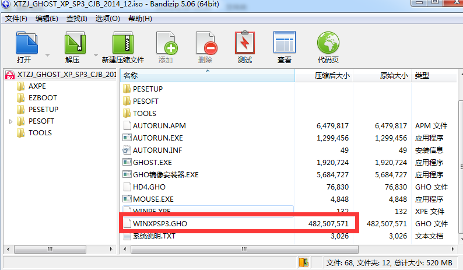The width and height of the screenshot is (463, 270).
Task: Click the Extract (解压) toolbar icon
Action: tap(75, 43)
